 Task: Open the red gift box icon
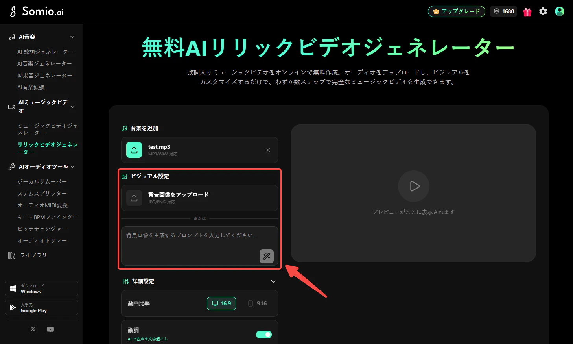pyautogui.click(x=527, y=12)
